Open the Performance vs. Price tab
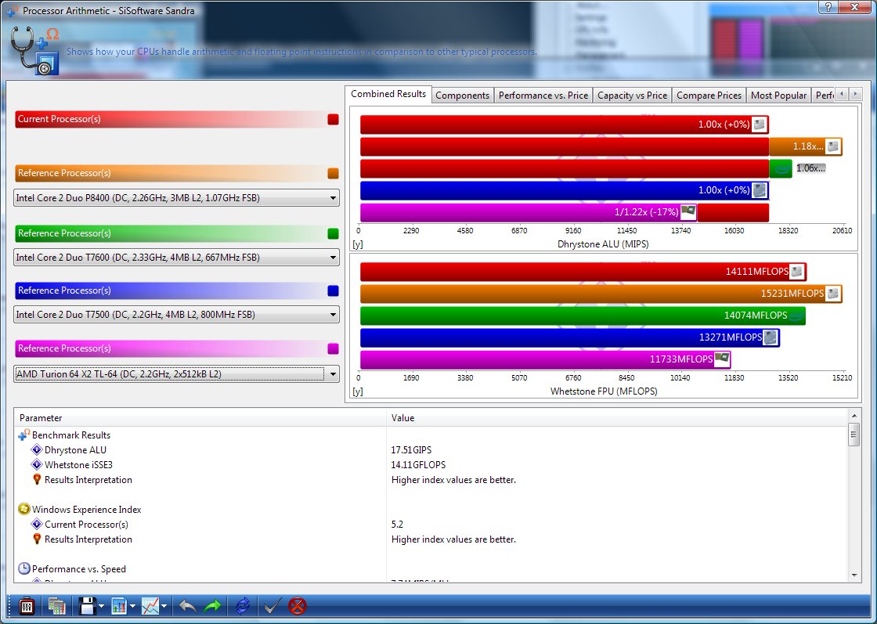The image size is (877, 624). pyautogui.click(x=543, y=96)
